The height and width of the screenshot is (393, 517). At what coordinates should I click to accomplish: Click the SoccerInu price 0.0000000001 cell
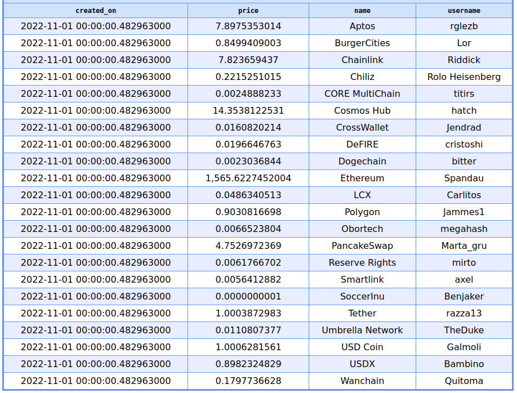coord(248,297)
